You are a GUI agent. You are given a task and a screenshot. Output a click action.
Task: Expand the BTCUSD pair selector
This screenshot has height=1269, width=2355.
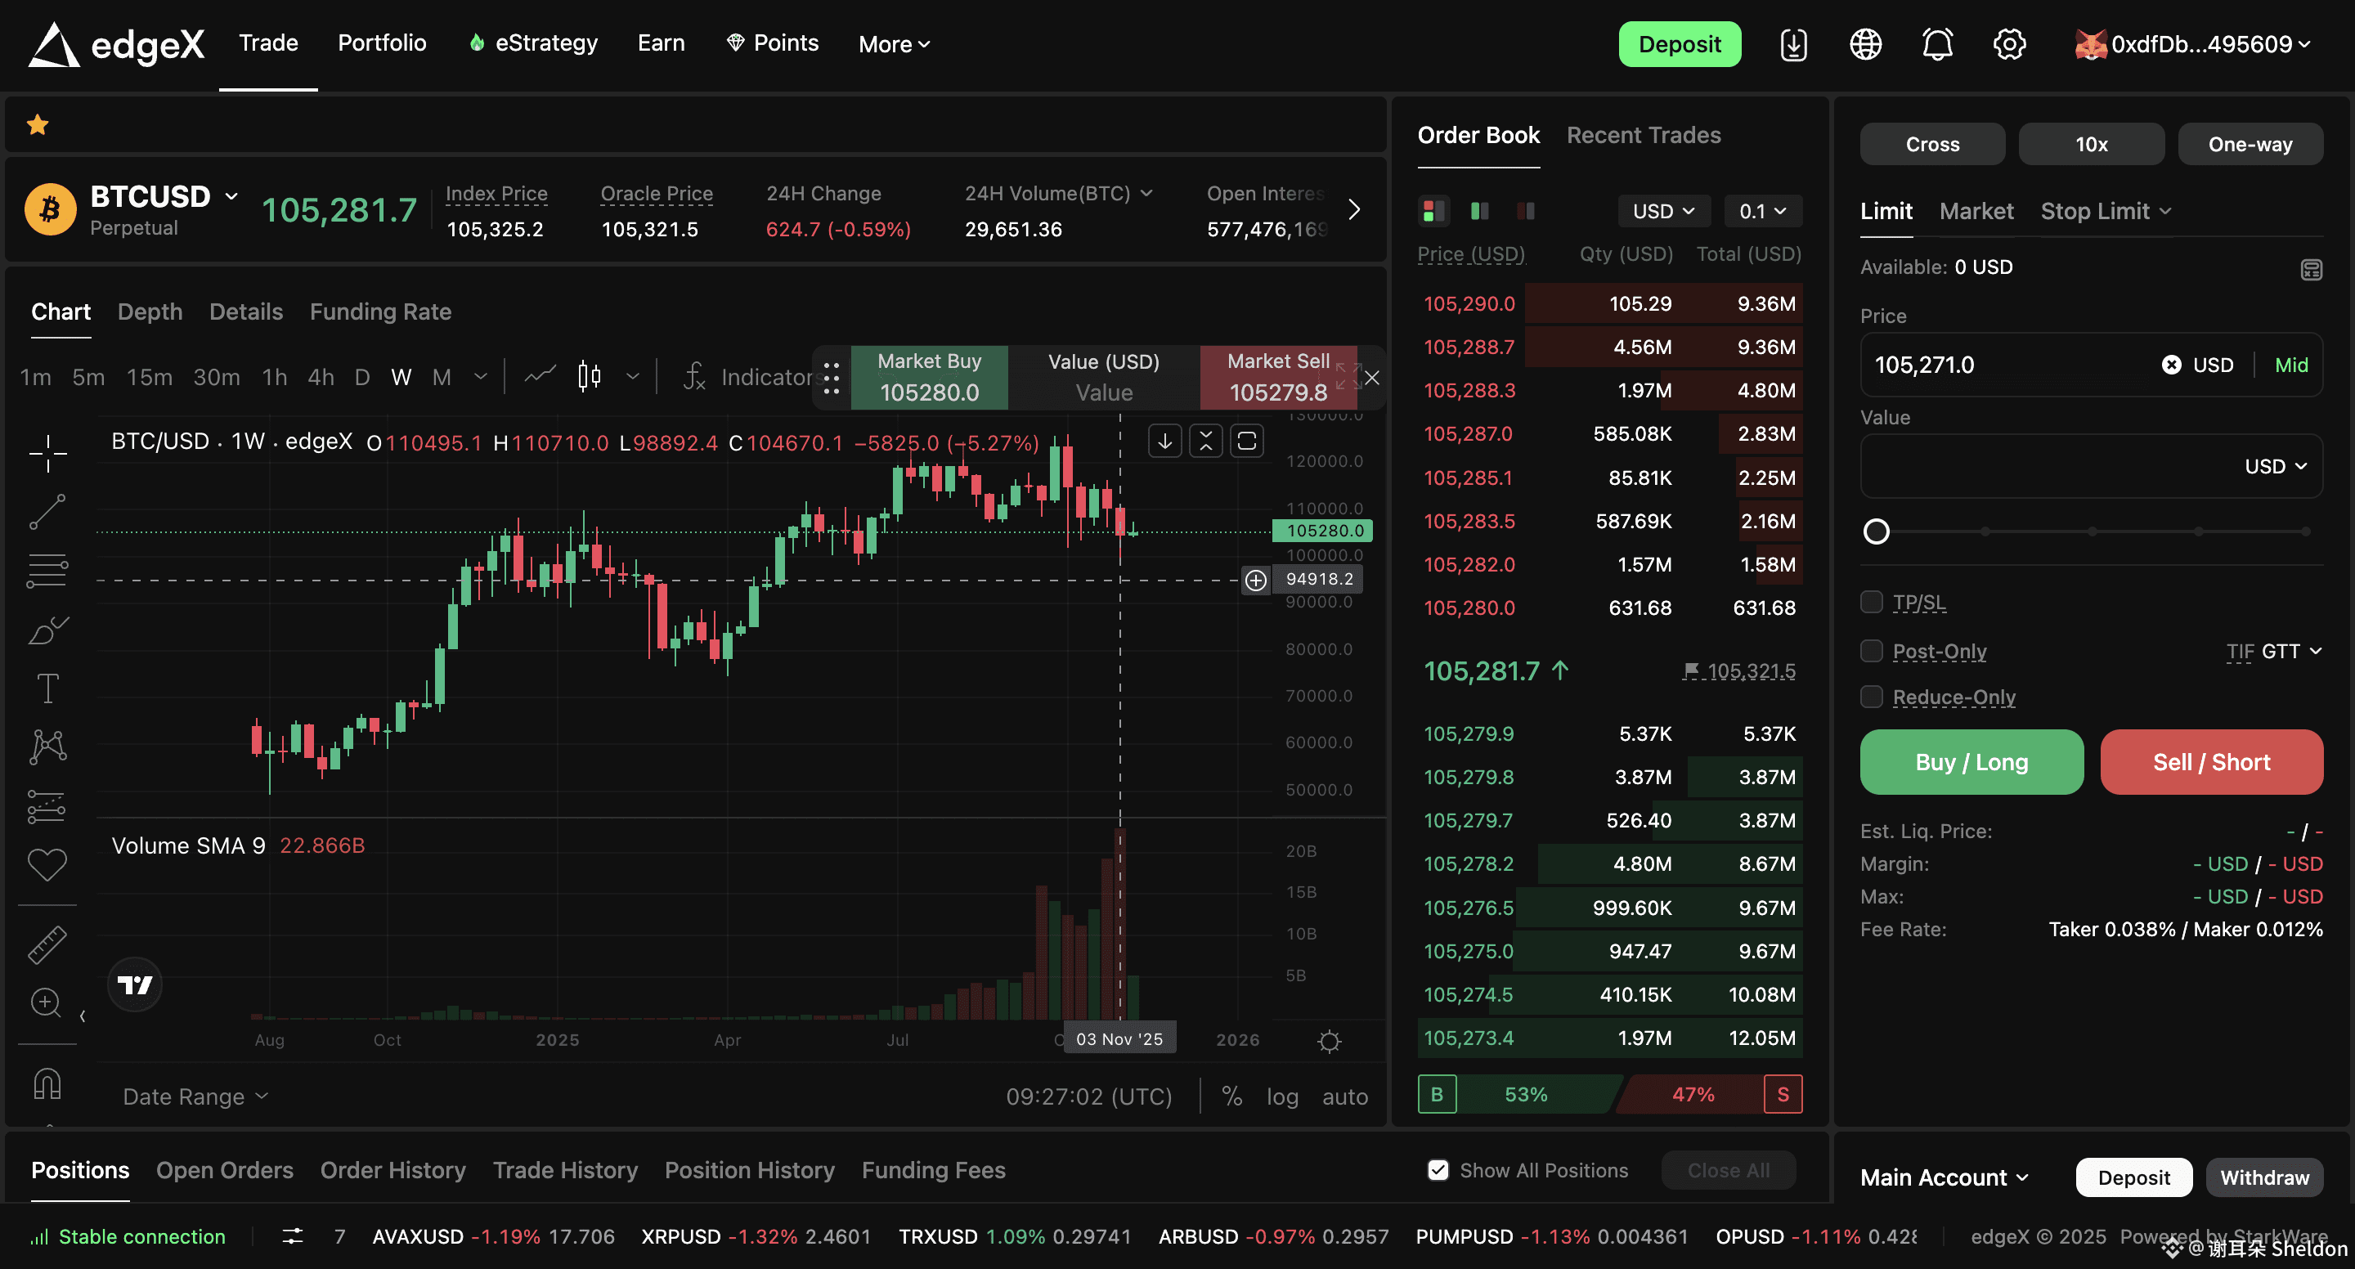tap(231, 196)
